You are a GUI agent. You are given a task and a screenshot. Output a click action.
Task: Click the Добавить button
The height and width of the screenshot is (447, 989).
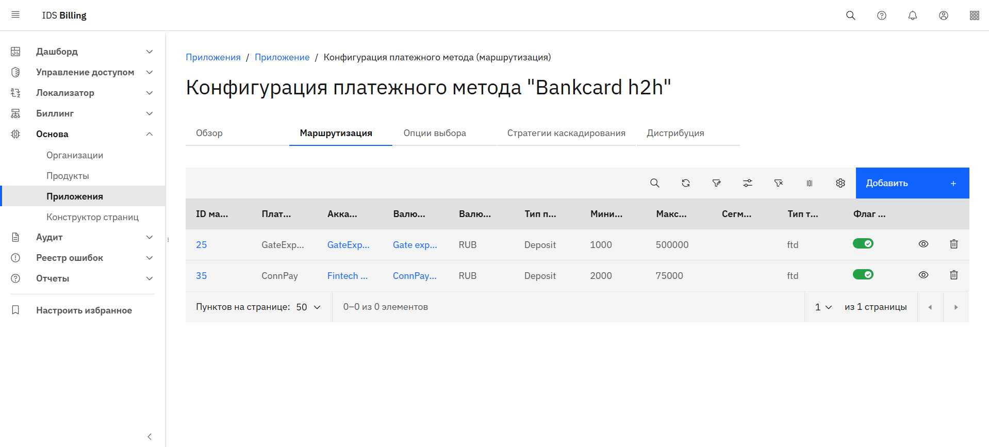pyautogui.click(x=912, y=183)
